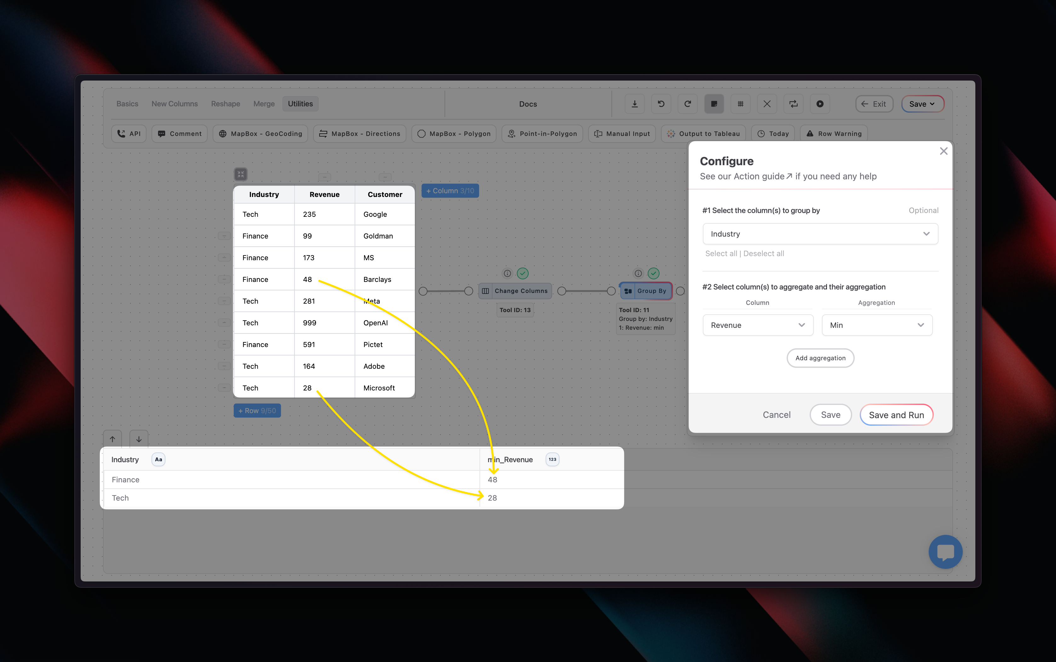Add the MapBox - Polygon tool
The image size is (1056, 662).
point(454,133)
